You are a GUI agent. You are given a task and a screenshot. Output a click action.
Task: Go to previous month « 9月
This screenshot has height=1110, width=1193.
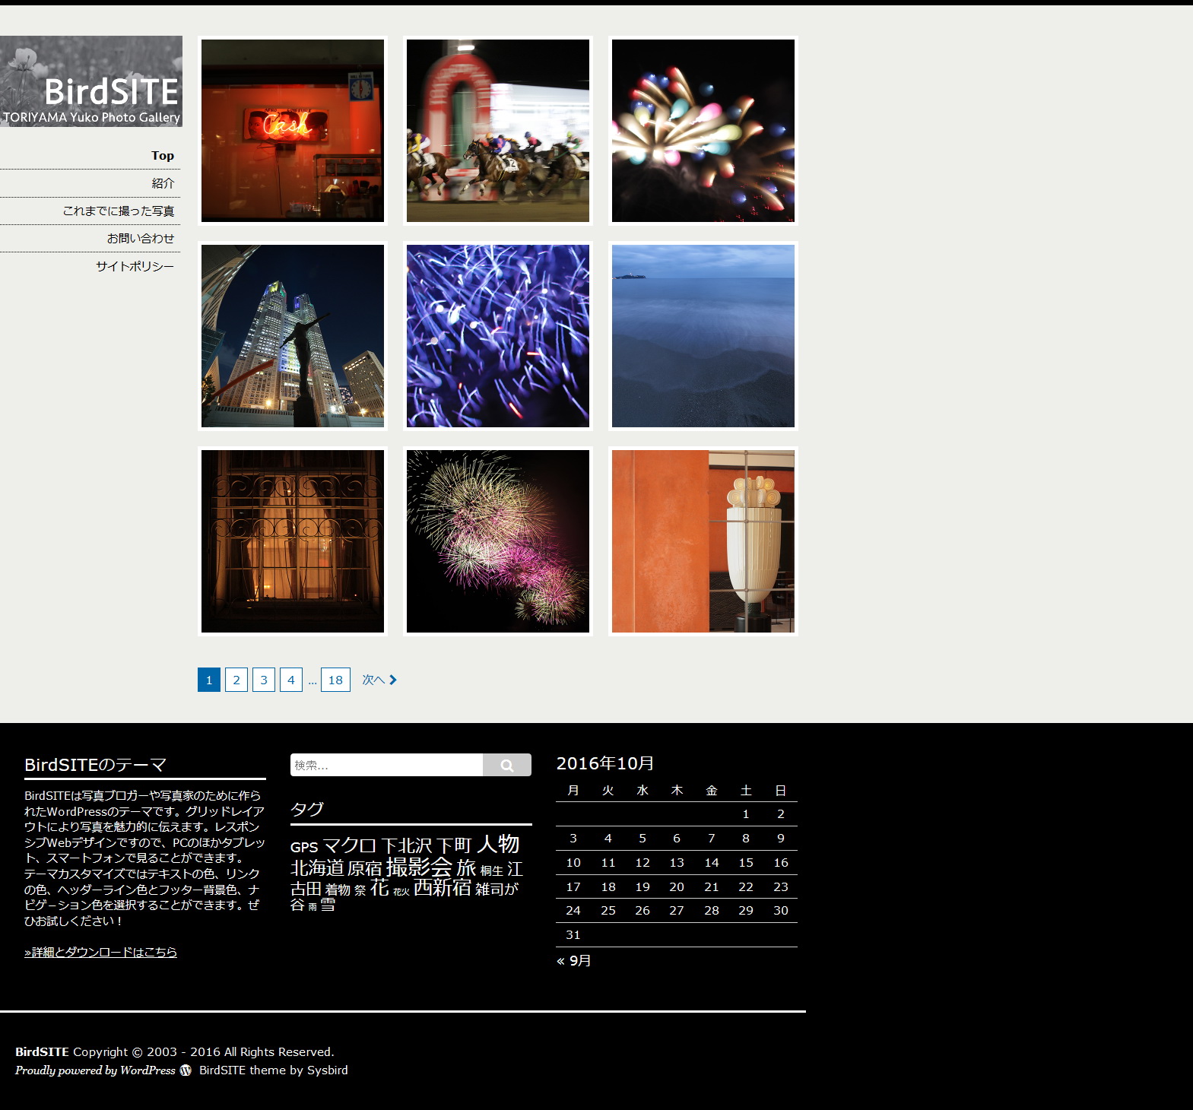click(574, 960)
